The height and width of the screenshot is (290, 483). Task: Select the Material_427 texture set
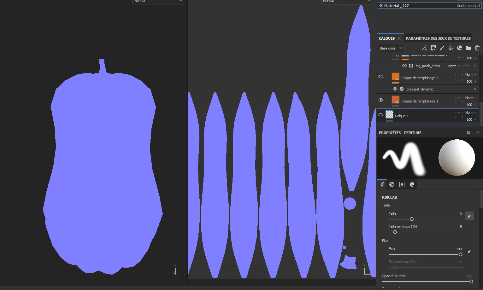click(396, 6)
